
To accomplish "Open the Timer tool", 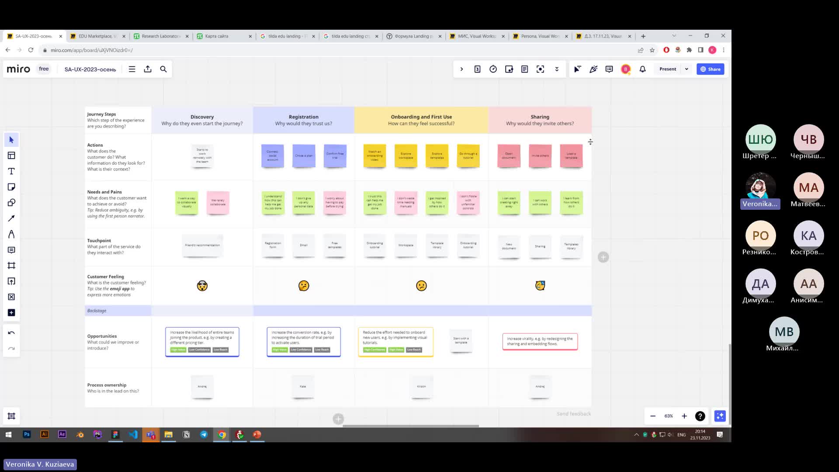I will pyautogui.click(x=493, y=69).
